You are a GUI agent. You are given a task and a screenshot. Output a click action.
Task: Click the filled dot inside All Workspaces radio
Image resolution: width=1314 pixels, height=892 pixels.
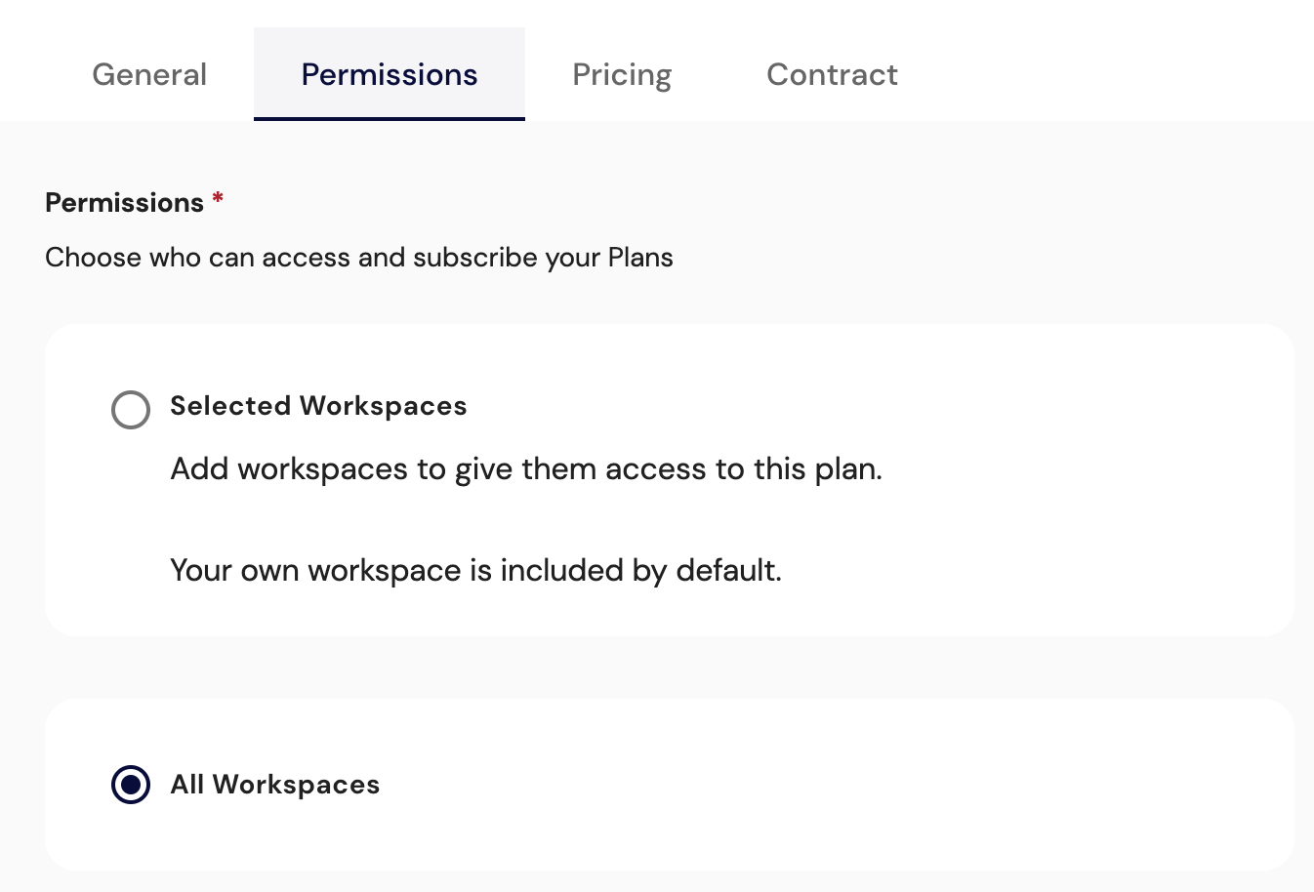[131, 785]
